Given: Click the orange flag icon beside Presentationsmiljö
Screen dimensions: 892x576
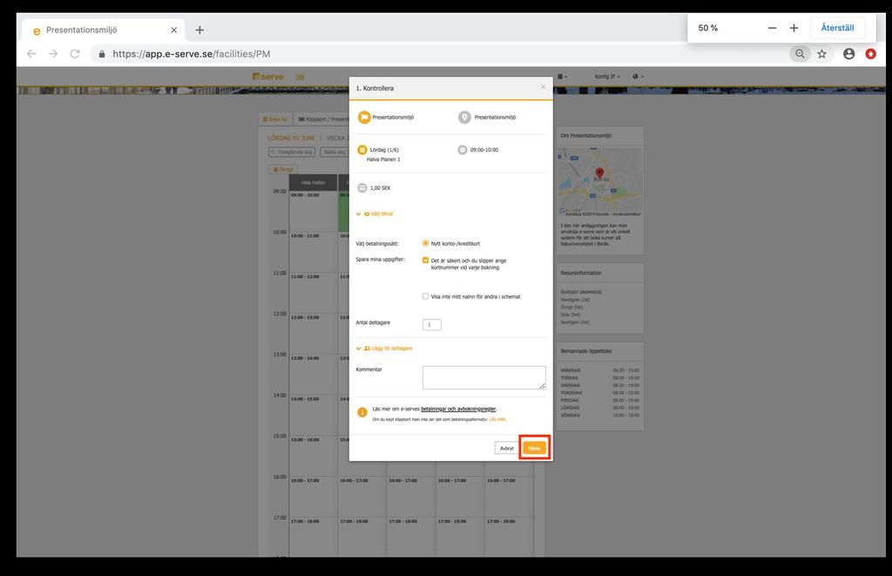Looking at the screenshot, I should click(364, 118).
